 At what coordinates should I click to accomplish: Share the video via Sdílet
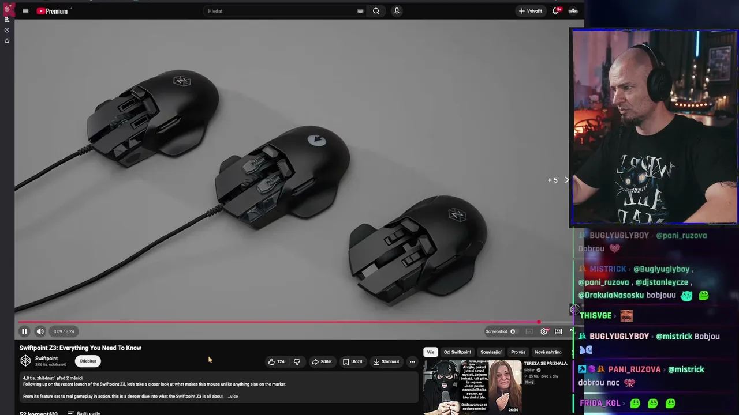322,362
